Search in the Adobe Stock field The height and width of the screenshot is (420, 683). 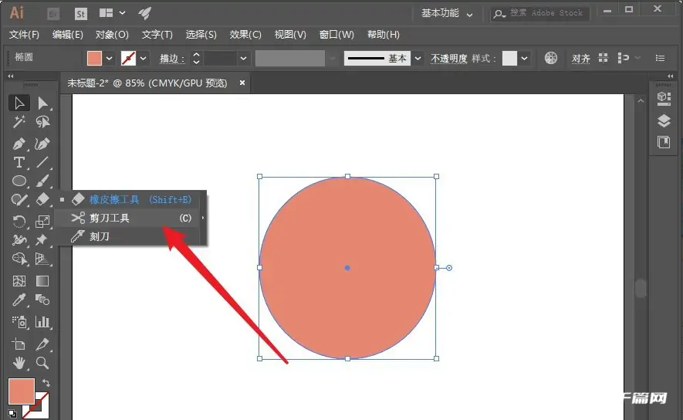pyautogui.click(x=540, y=13)
